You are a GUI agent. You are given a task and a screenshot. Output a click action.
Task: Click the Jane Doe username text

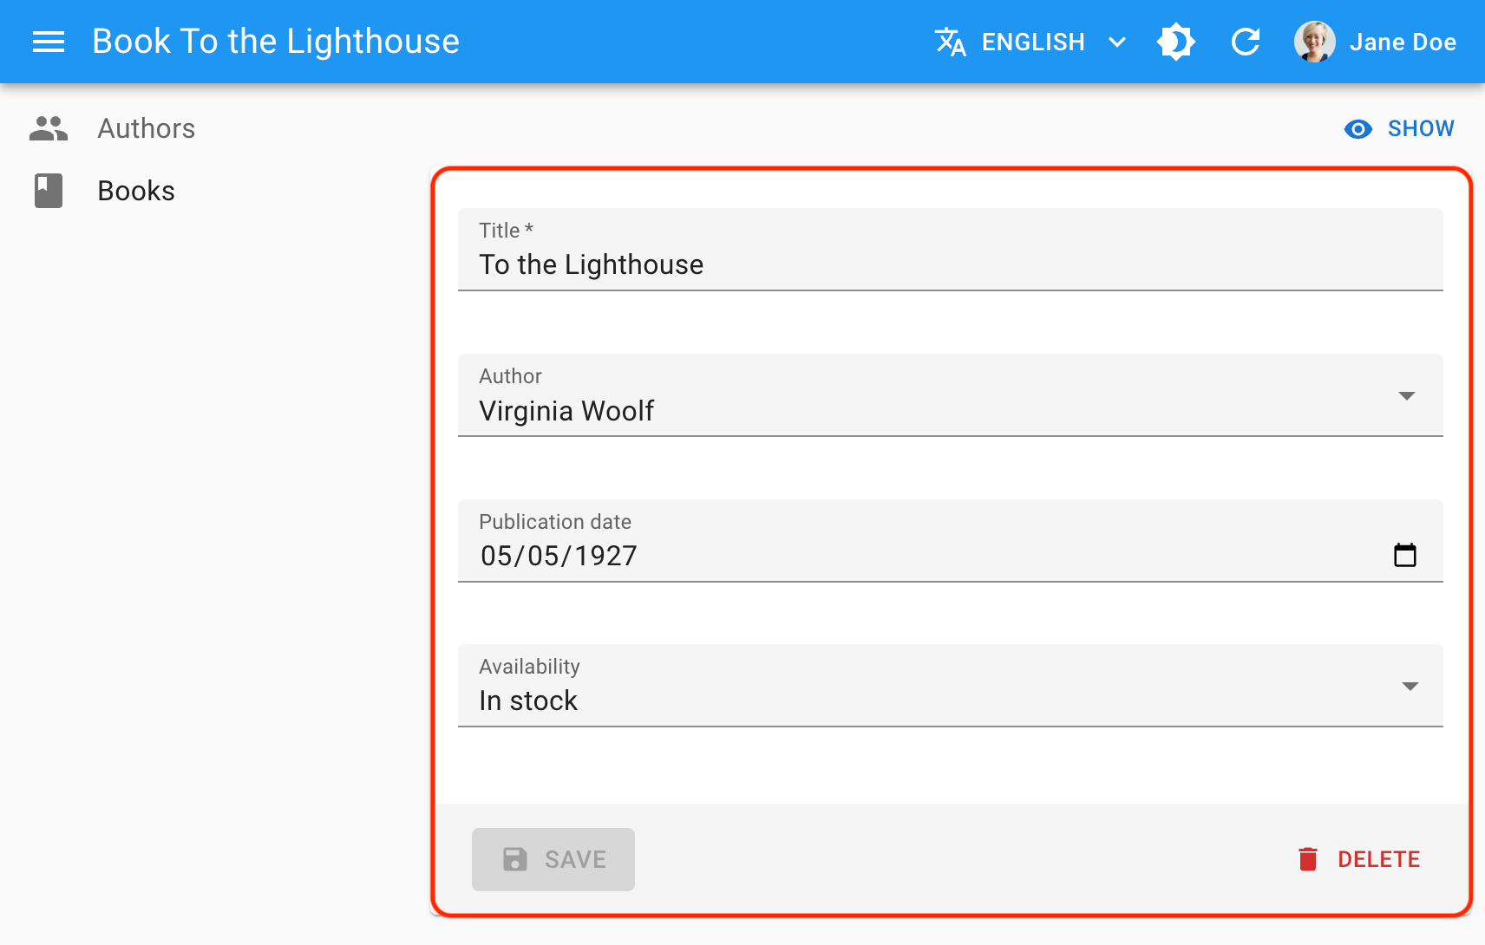point(1403,42)
